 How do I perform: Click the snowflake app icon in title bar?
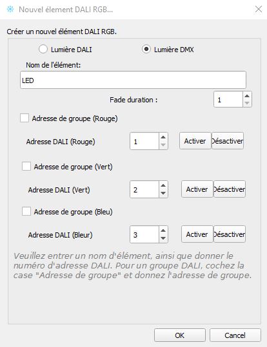click(10, 9)
